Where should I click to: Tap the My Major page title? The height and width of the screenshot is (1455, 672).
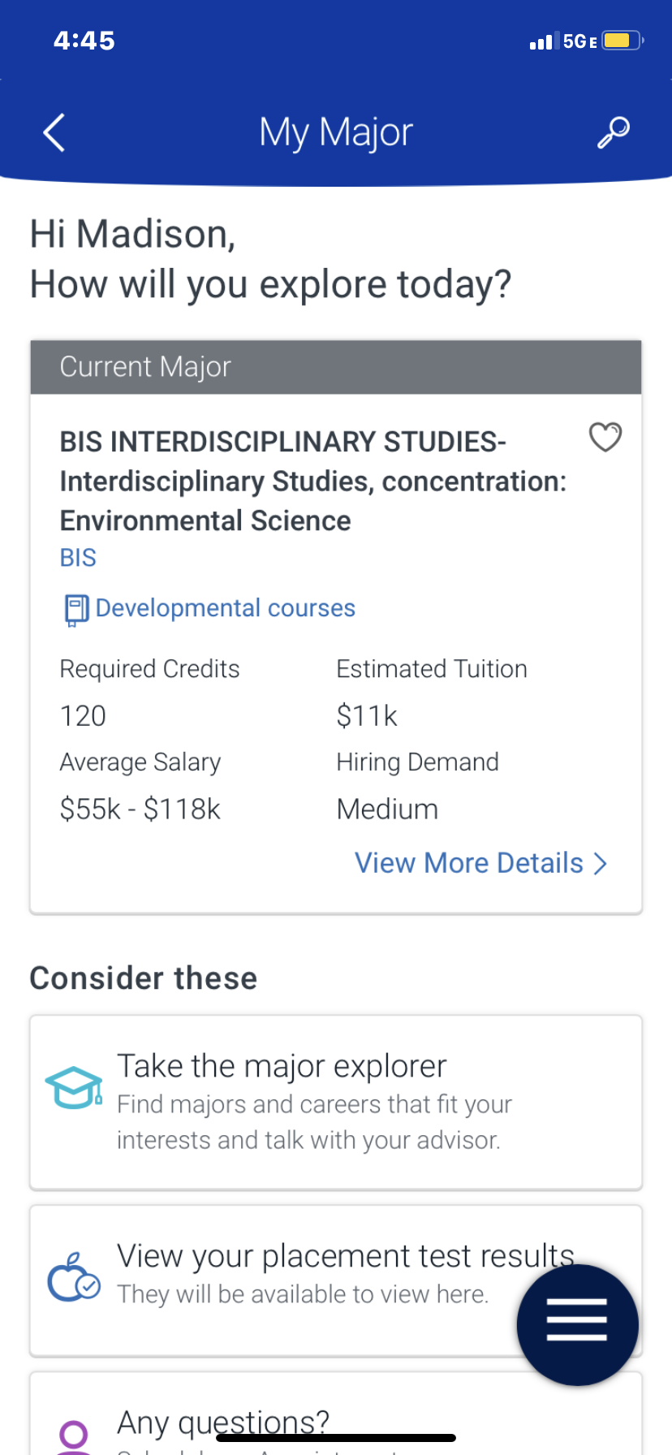tap(336, 132)
